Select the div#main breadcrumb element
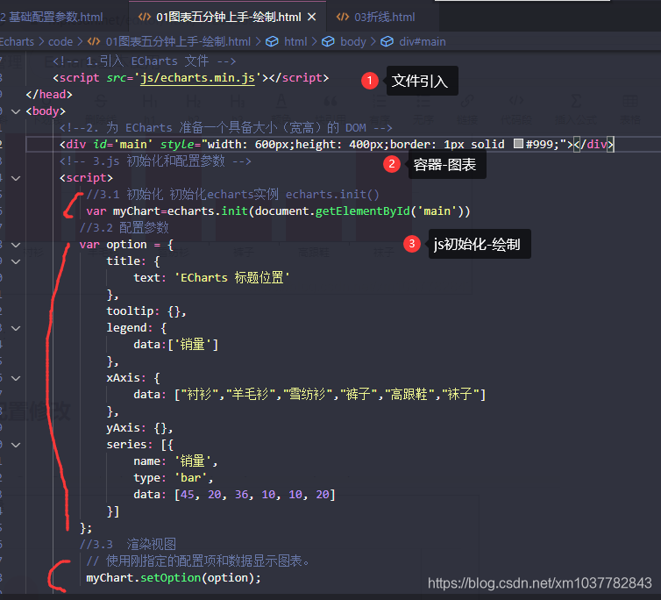The height and width of the screenshot is (600, 661). pos(422,42)
